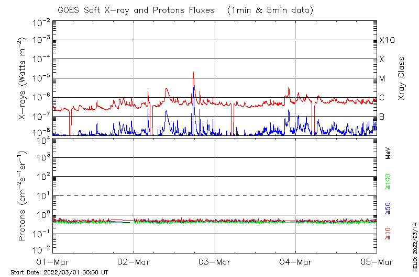Click the "Xray Class" vertical axis title
Image resolution: width=419 pixels, height=277 pixels.
[x=402, y=78]
